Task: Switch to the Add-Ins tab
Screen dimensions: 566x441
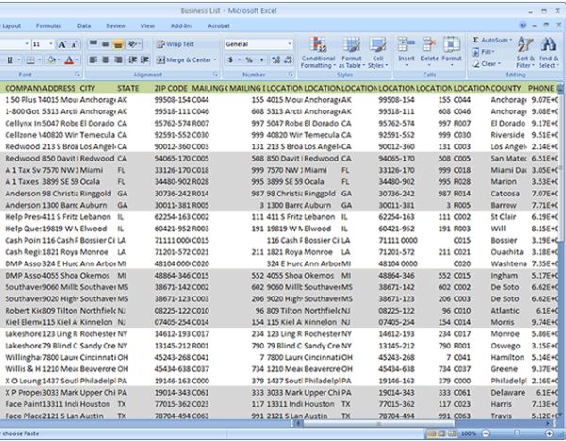Action: coord(181,25)
